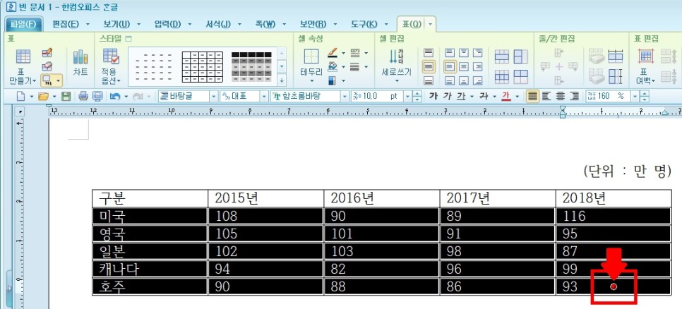Set paragraph alignment to left
The image size is (682, 309).
point(546,97)
